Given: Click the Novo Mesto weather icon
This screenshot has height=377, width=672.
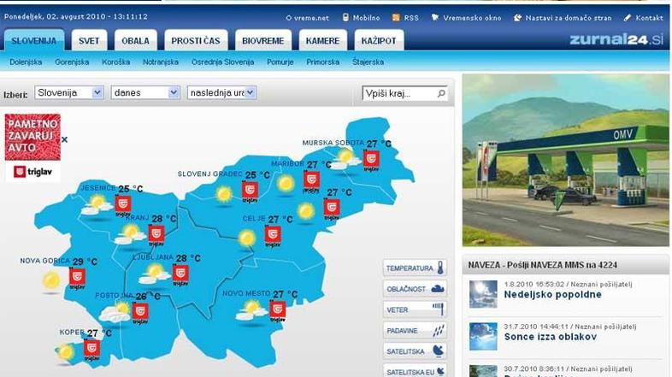Looking at the screenshot, I should point(251,310).
